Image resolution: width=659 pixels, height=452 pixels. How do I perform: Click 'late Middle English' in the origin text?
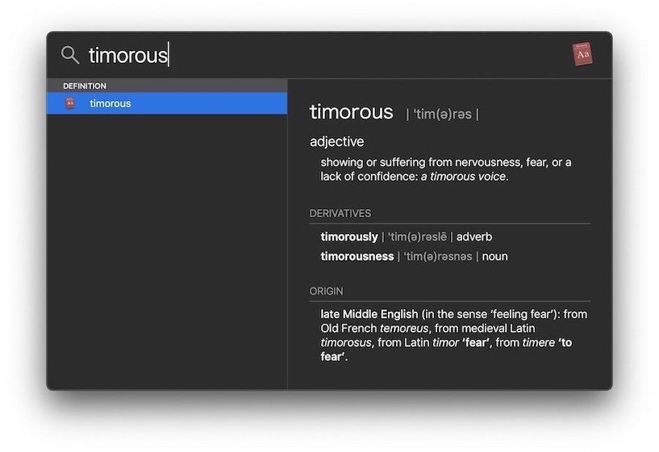point(369,314)
